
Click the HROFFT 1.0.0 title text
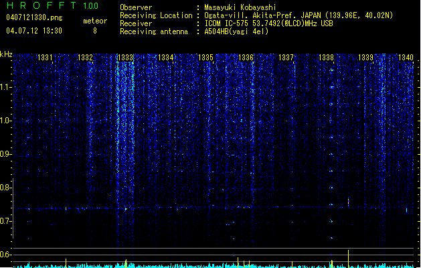(53, 5)
